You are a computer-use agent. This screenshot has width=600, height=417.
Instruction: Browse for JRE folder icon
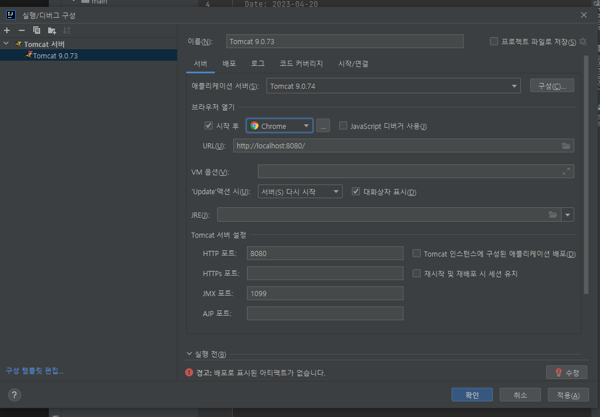click(553, 215)
